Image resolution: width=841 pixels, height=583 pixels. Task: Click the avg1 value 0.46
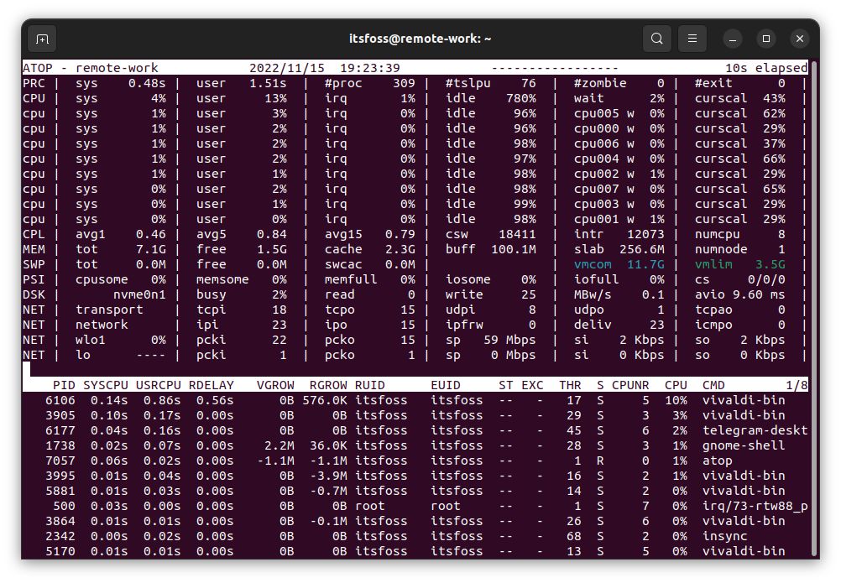[151, 234]
